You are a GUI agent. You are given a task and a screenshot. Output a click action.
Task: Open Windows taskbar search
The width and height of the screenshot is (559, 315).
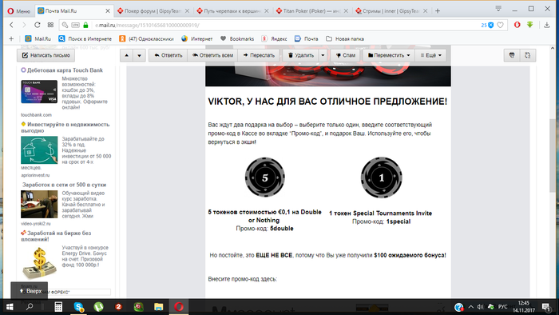click(x=30, y=307)
